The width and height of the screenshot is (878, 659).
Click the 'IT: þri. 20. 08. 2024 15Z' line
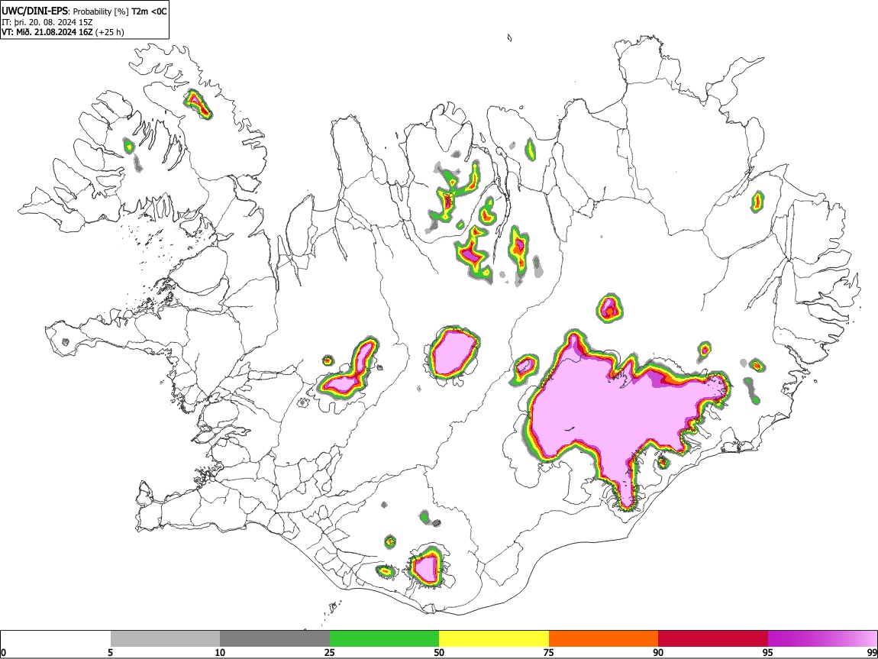(47, 22)
